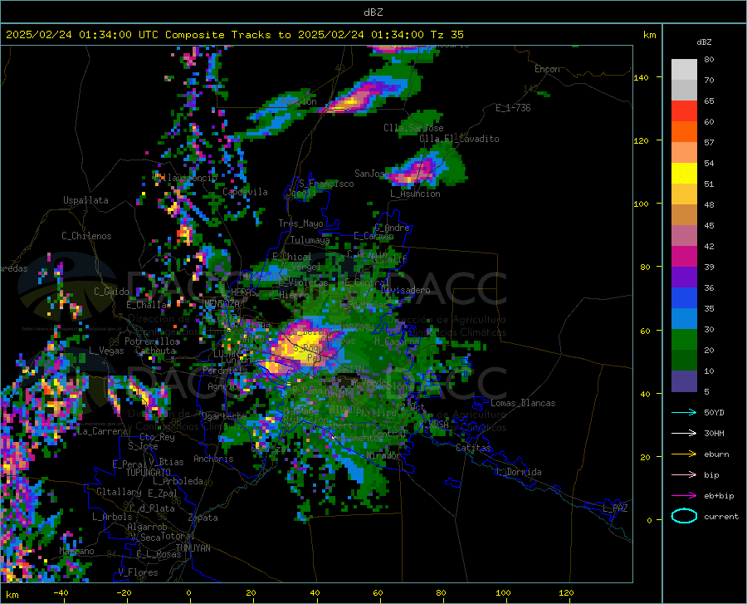Click the light blue 30 dBZ swatch
This screenshot has width=747, height=604.
684,319
